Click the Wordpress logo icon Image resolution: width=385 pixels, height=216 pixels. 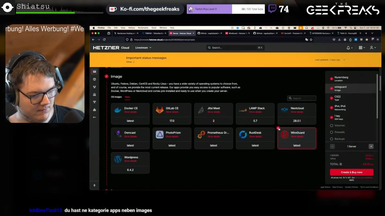(x=118, y=159)
